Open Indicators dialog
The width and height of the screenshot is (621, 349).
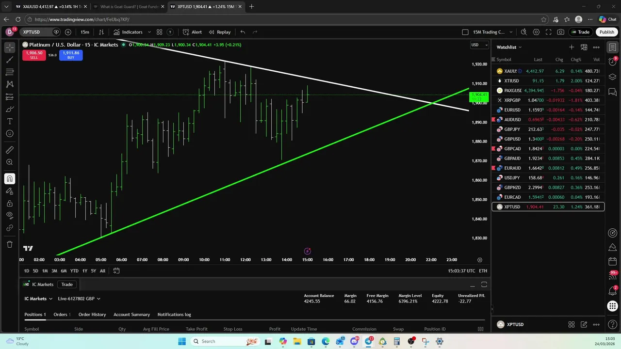tap(128, 32)
